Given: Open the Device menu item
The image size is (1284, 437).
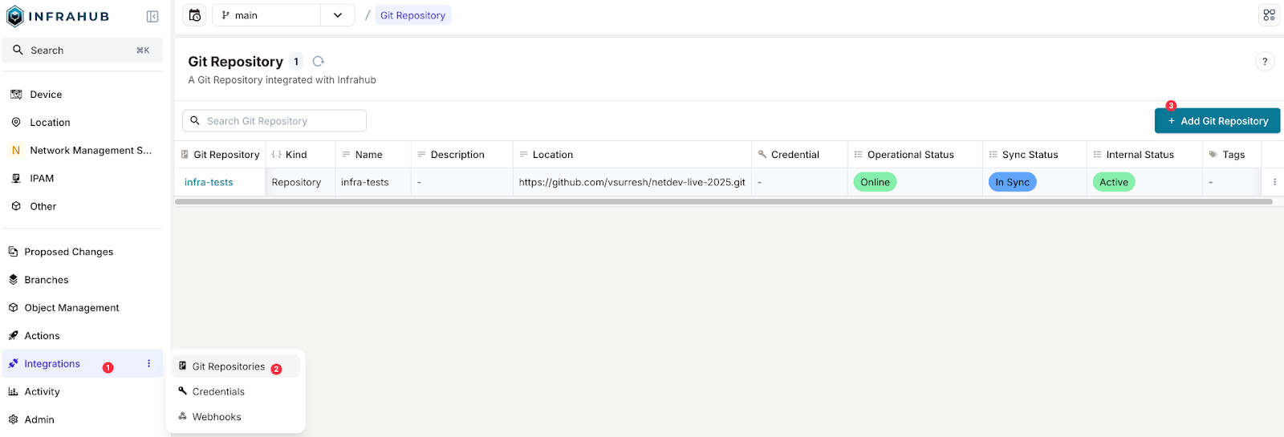Looking at the screenshot, I should (83, 95).
